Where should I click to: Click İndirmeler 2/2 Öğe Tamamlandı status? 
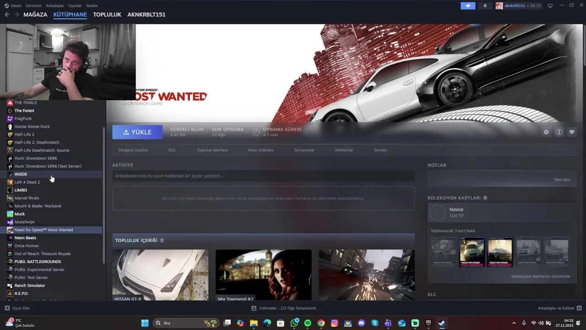click(288, 308)
